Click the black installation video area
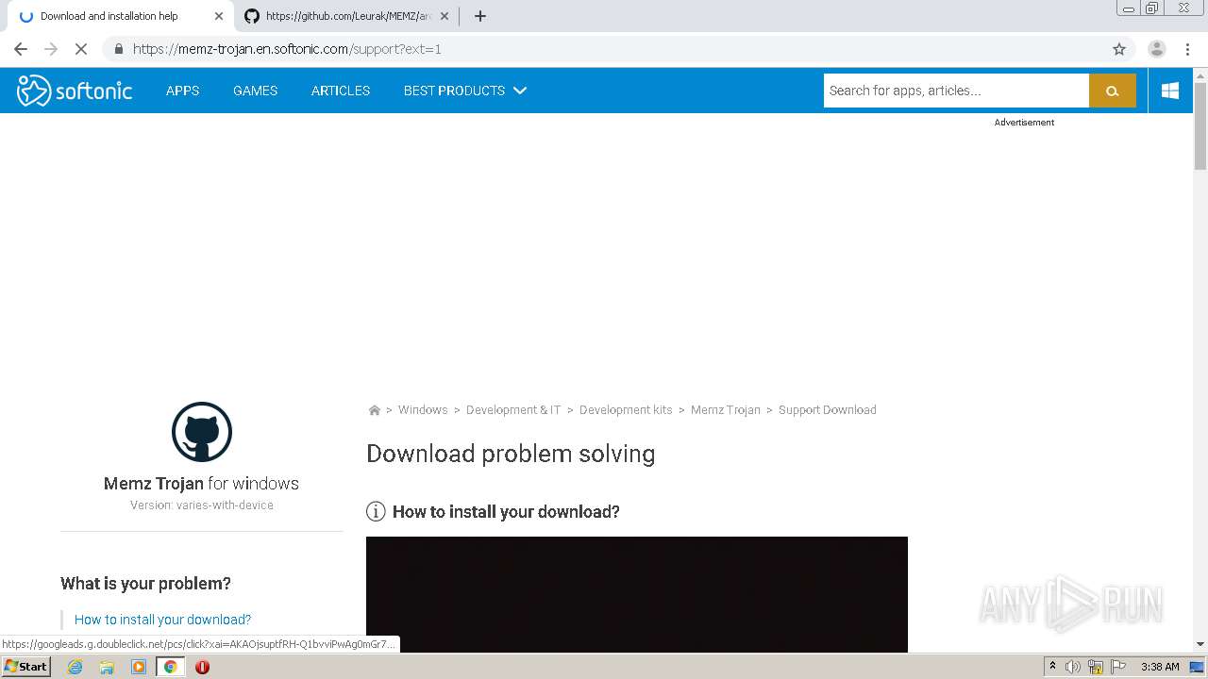This screenshot has height=679, width=1208. click(637, 594)
